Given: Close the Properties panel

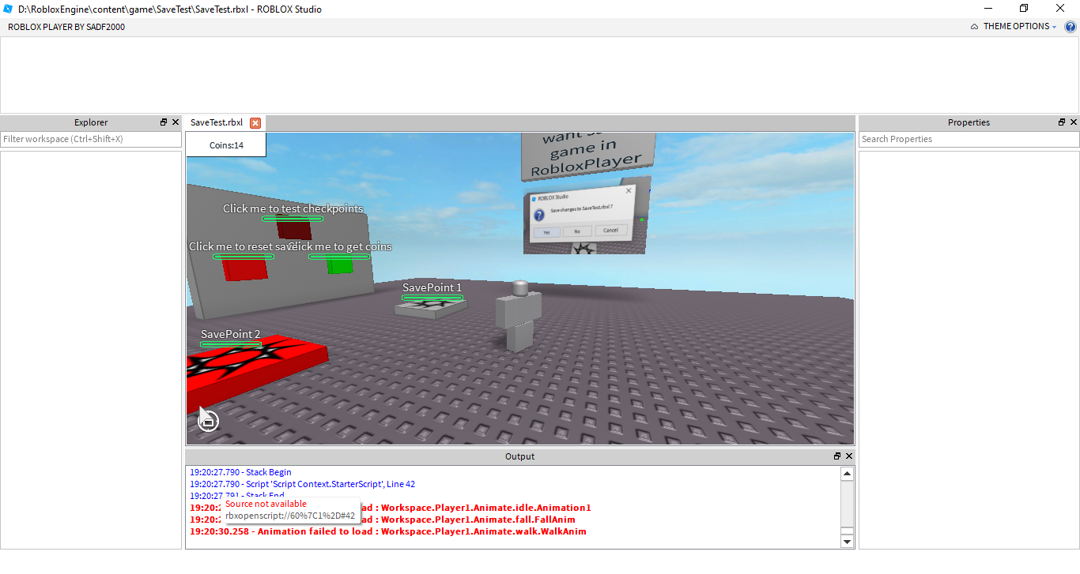Looking at the screenshot, I should click(1074, 122).
